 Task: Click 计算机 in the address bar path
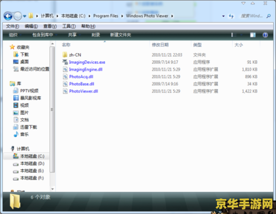point(47,16)
